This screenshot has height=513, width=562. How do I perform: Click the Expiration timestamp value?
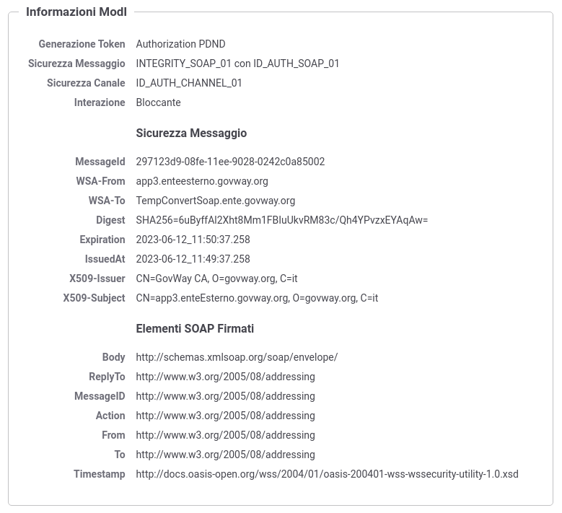tap(193, 240)
